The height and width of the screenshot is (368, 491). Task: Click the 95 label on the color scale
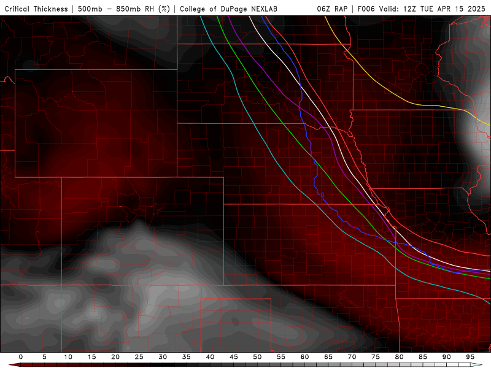[x=470, y=357]
